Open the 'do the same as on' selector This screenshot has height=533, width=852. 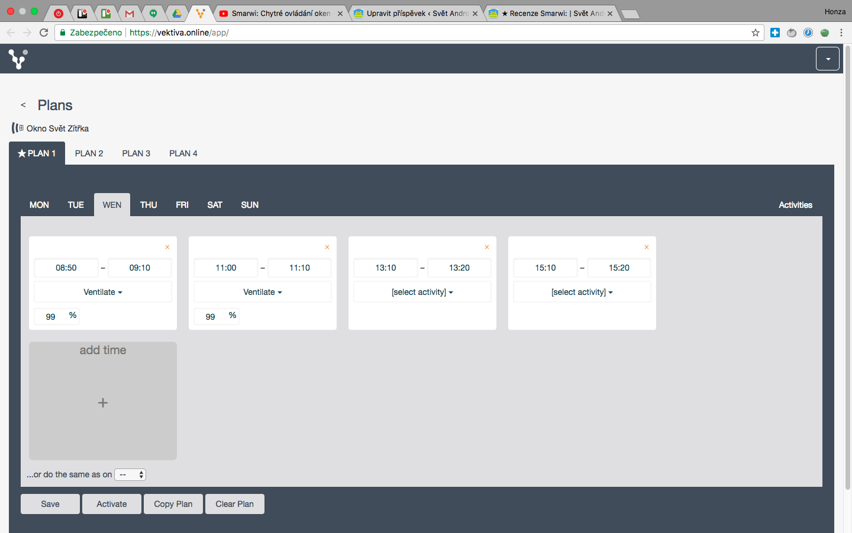(130, 474)
